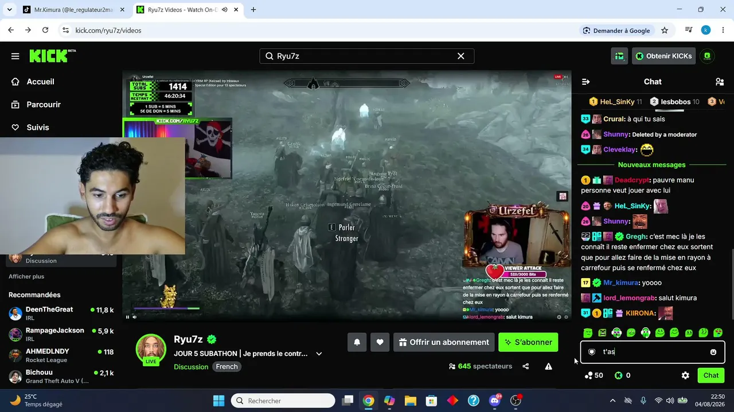Bookmark this page with star icon

665,30
